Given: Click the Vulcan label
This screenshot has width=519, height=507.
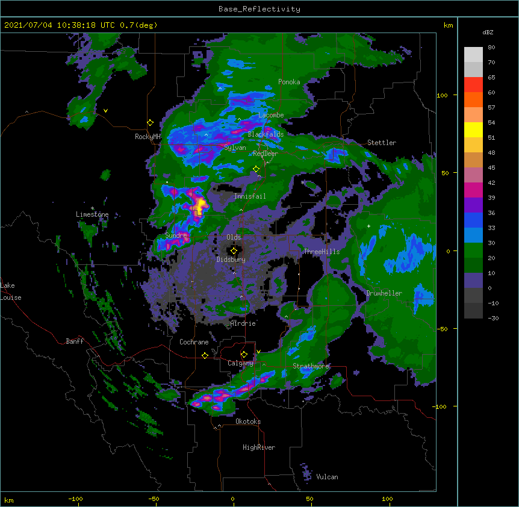Looking at the screenshot, I should click(x=327, y=477).
